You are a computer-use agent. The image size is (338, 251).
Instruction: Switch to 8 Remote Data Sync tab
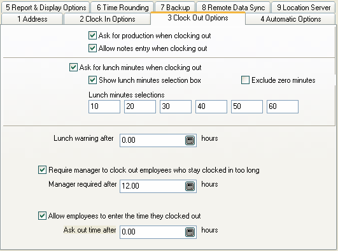click(x=233, y=8)
